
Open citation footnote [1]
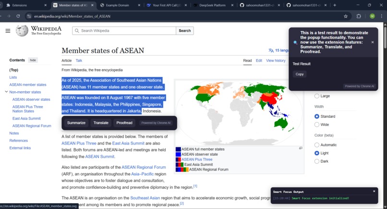click(195, 186)
